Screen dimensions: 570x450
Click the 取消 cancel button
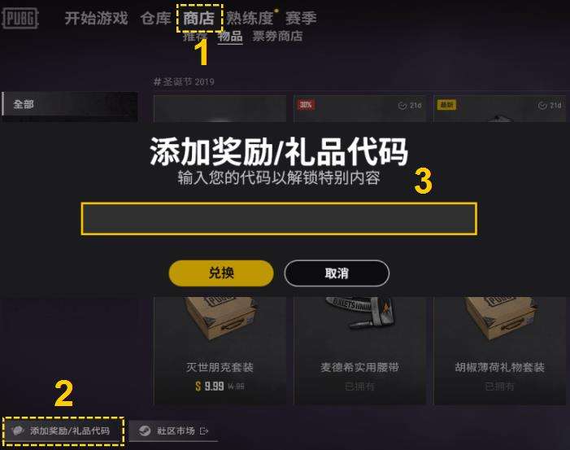coord(337,273)
